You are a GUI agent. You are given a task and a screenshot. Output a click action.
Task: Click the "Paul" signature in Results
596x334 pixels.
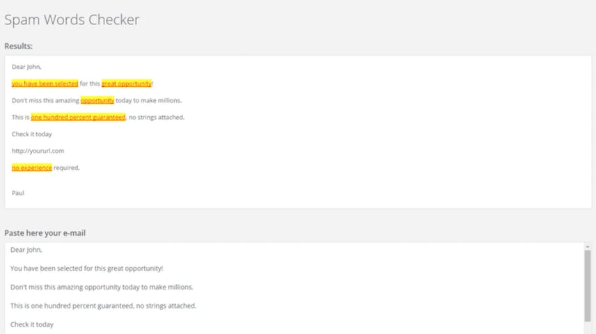click(18, 193)
